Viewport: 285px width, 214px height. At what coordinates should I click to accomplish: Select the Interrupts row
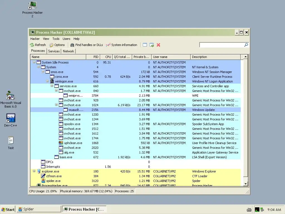136,167
